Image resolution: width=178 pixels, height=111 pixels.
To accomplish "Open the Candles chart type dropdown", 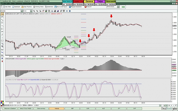I will tap(22, 11).
